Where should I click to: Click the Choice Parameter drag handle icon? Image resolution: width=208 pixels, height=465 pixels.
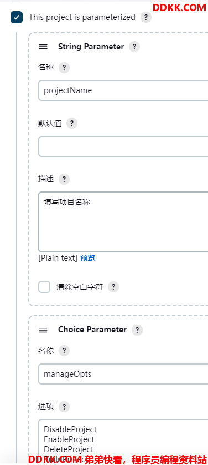(x=43, y=330)
